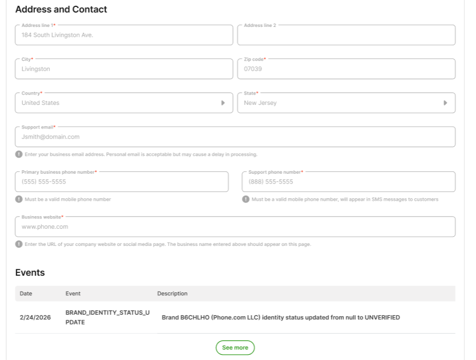This screenshot has width=476, height=360.
Task: Click the info icon below Support email
Action: click(19, 154)
